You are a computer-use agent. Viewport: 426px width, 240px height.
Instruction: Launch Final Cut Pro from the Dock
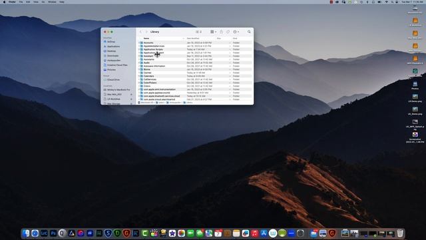(154, 233)
